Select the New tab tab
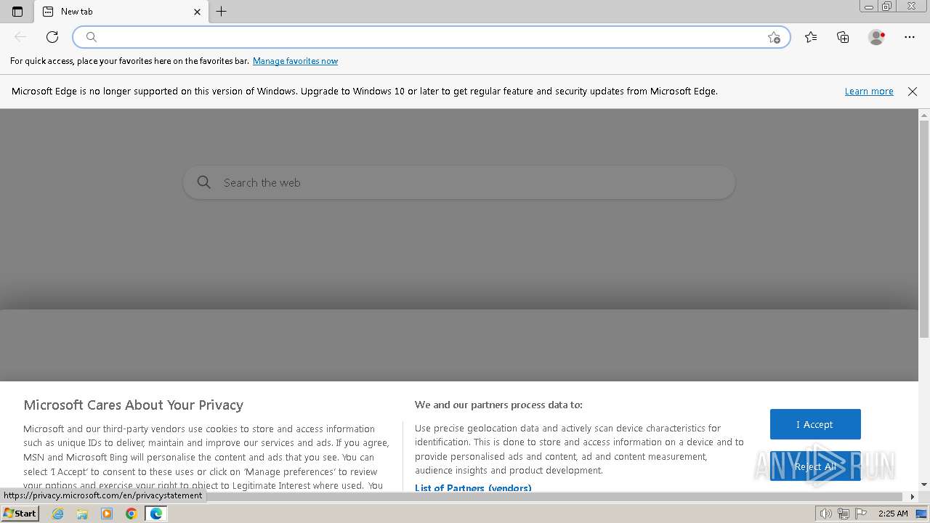Screen dimensions: 930x523 pos(122,12)
